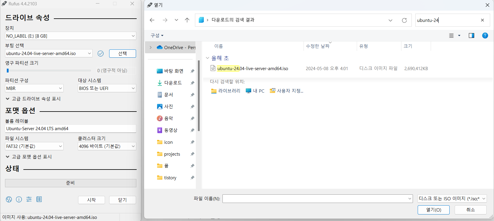Open the device (장치) dropdown in Rufus

point(71,36)
